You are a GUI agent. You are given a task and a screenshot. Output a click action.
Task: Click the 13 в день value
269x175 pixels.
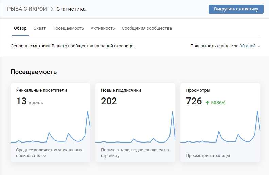click(x=30, y=101)
